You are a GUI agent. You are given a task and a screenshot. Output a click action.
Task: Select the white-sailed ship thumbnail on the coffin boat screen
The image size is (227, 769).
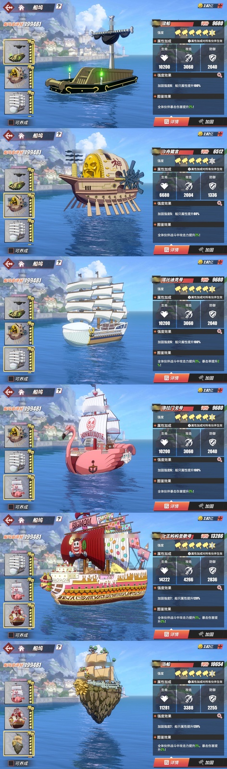17,102
